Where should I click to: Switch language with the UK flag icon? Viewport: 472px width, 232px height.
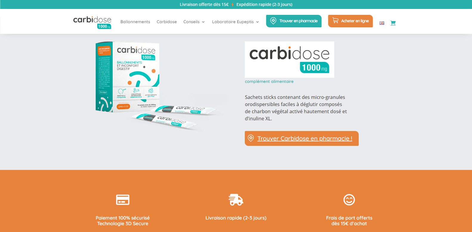tap(382, 23)
